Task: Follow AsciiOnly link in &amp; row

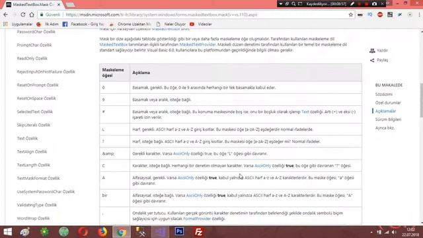Action: click(181, 153)
